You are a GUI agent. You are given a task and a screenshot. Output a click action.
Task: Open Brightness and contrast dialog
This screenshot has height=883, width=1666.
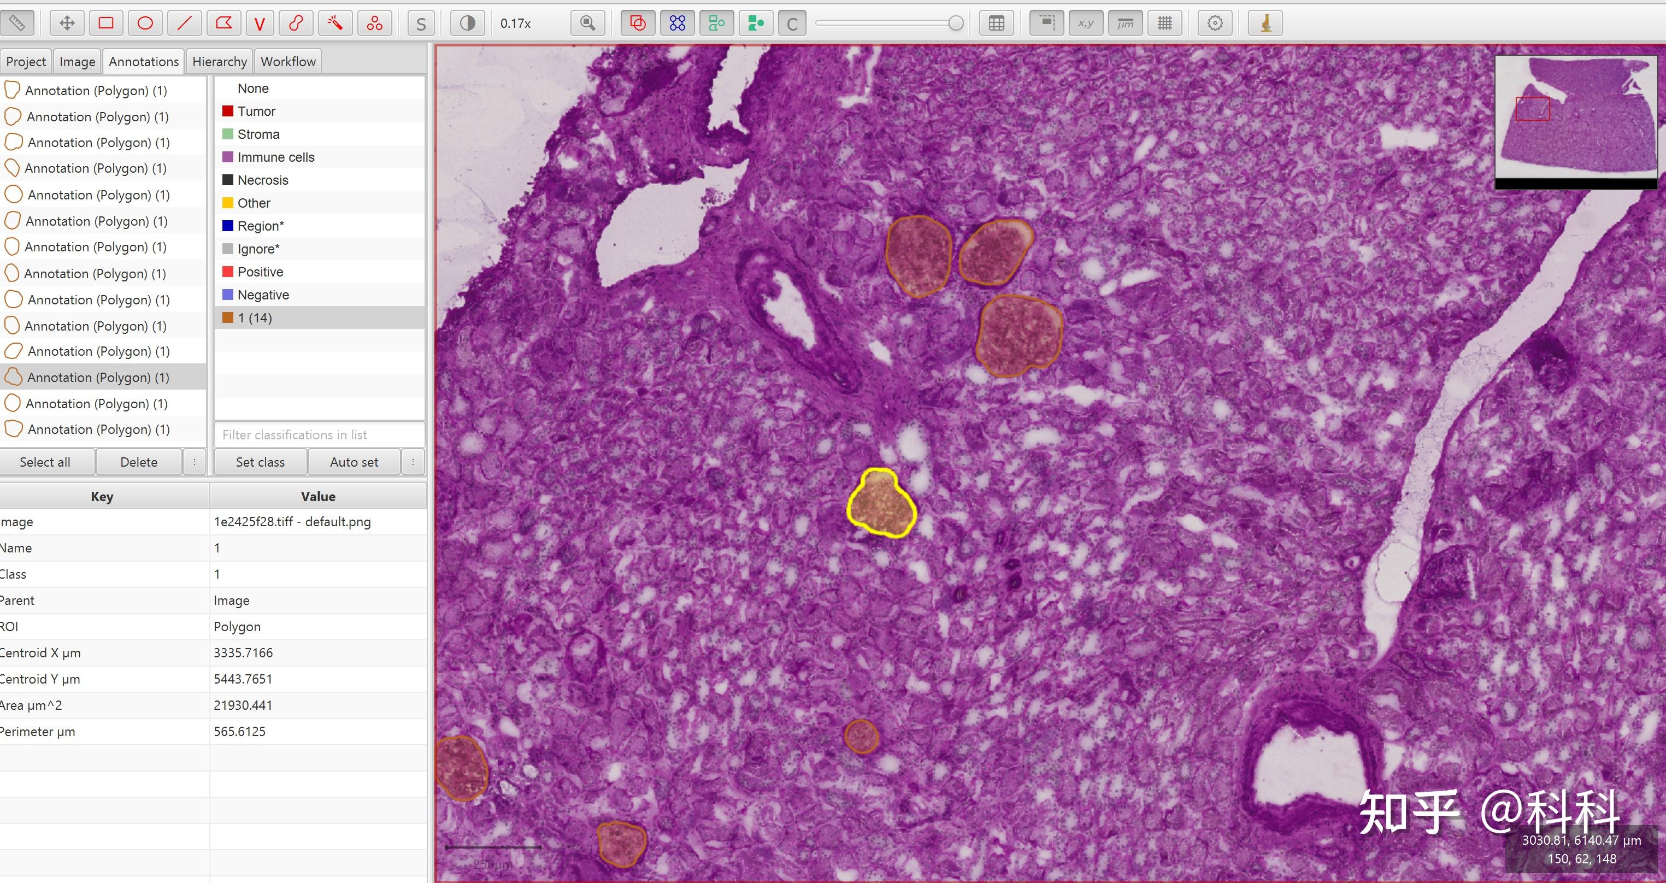[467, 23]
